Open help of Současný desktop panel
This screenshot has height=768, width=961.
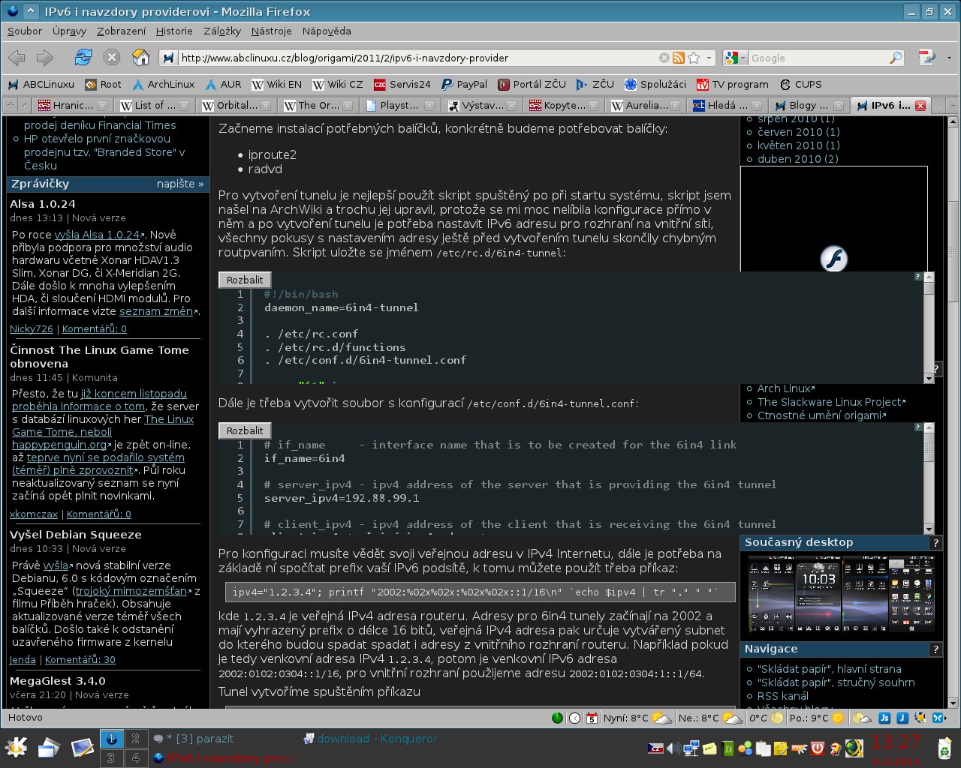pos(935,543)
